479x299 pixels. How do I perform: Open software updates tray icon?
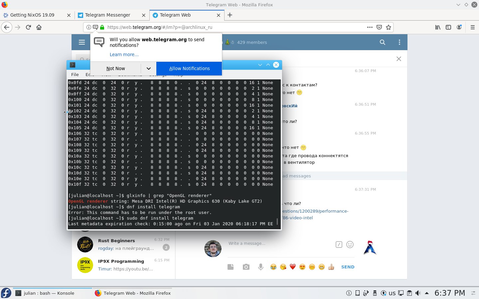tap(384, 293)
